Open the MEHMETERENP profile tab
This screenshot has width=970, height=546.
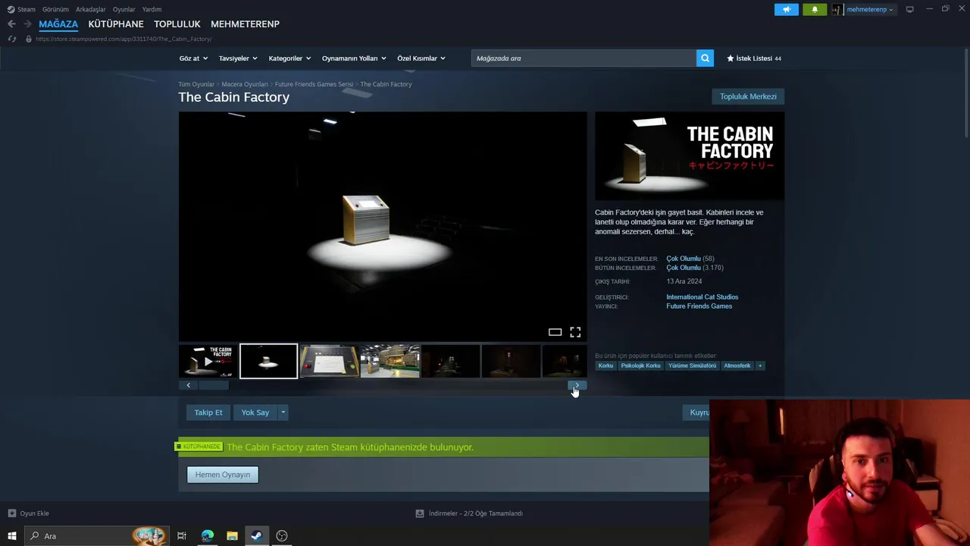click(x=245, y=24)
